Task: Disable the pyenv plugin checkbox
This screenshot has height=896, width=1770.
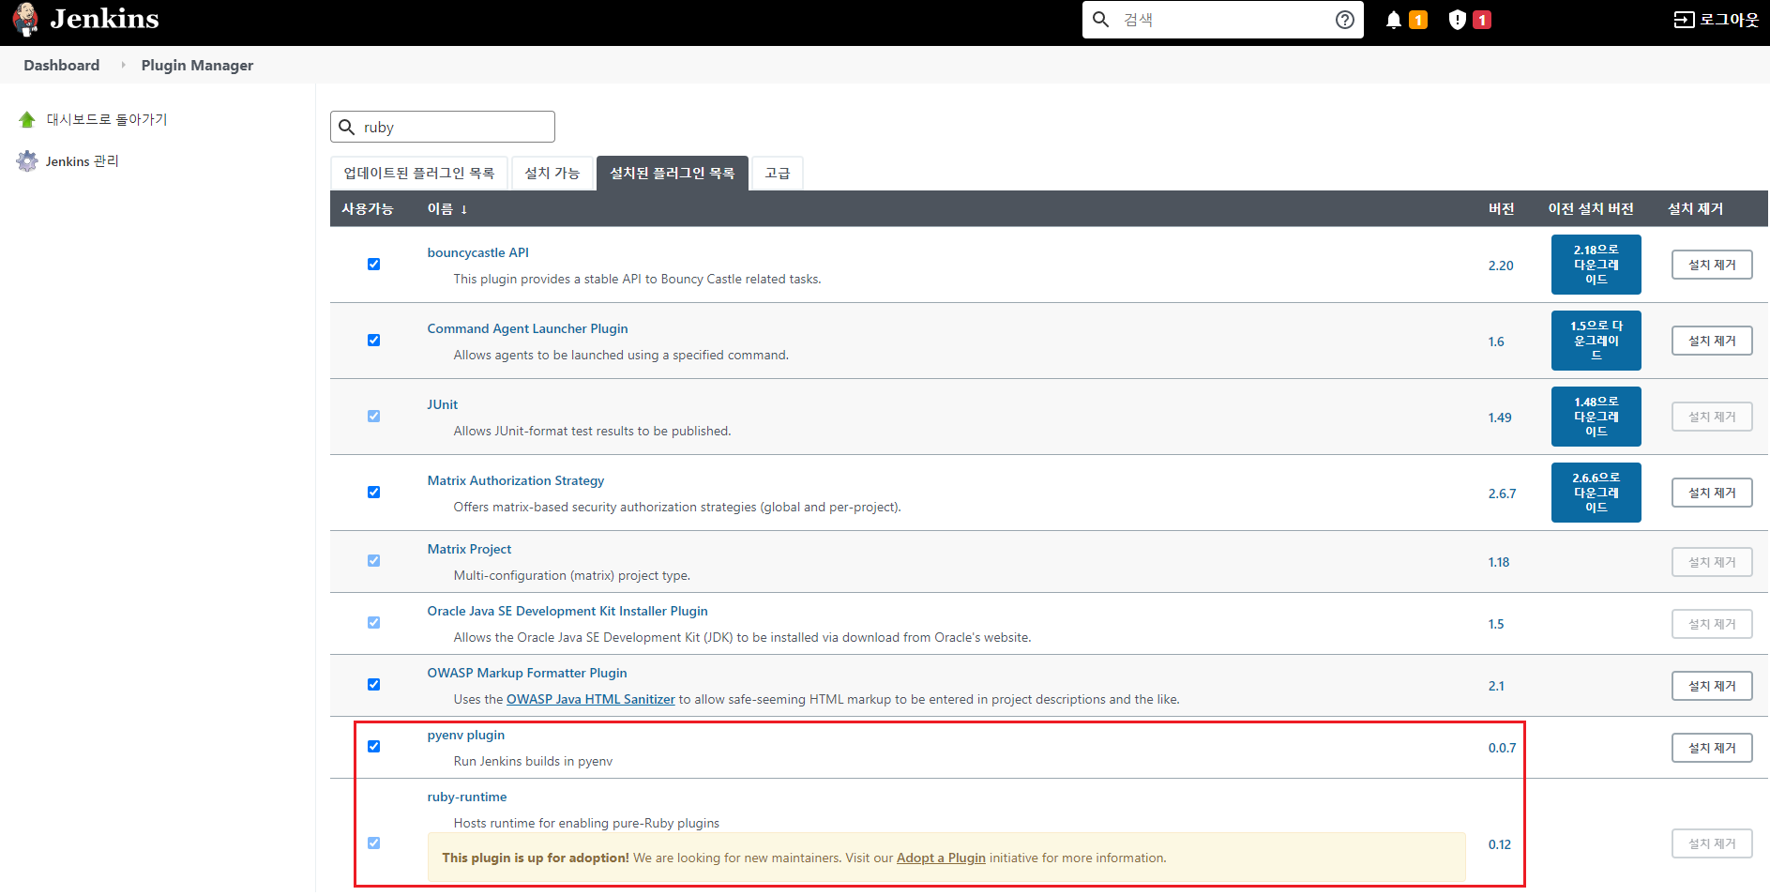Action: tap(373, 746)
